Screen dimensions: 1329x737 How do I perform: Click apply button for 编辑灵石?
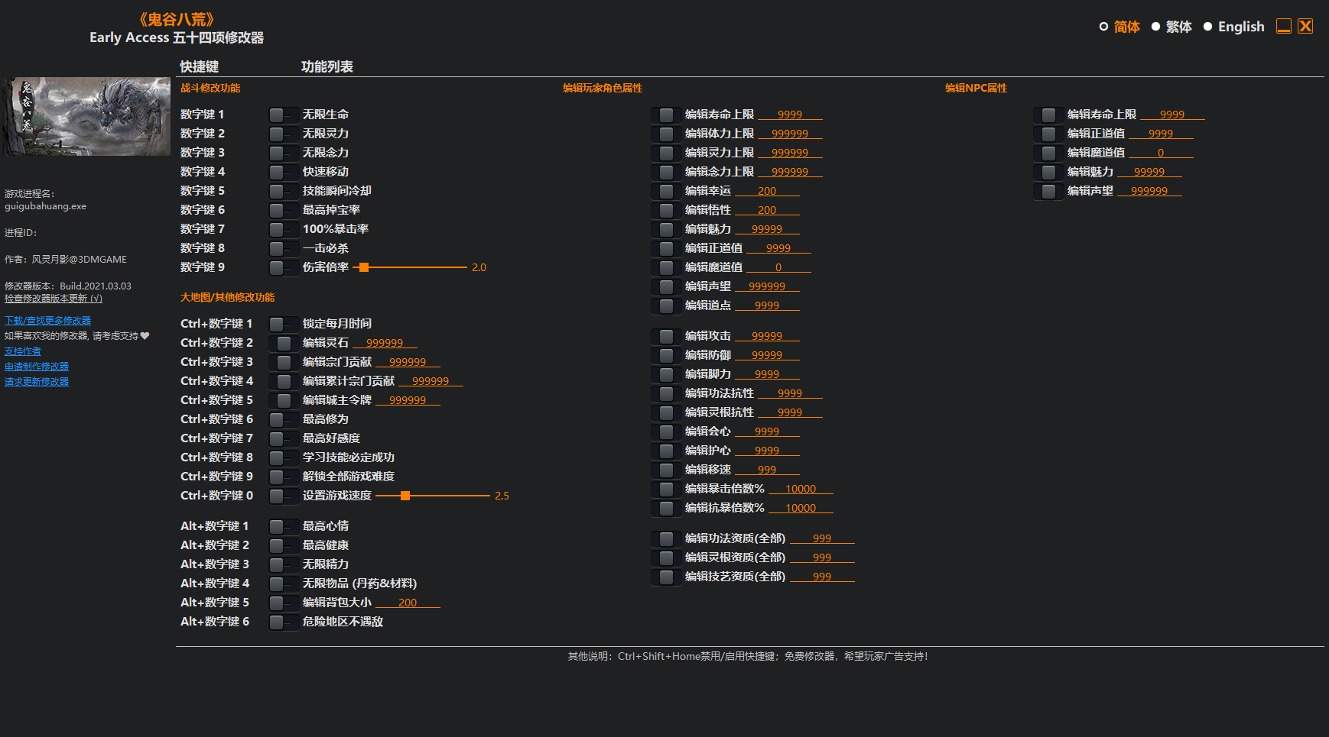click(x=283, y=343)
